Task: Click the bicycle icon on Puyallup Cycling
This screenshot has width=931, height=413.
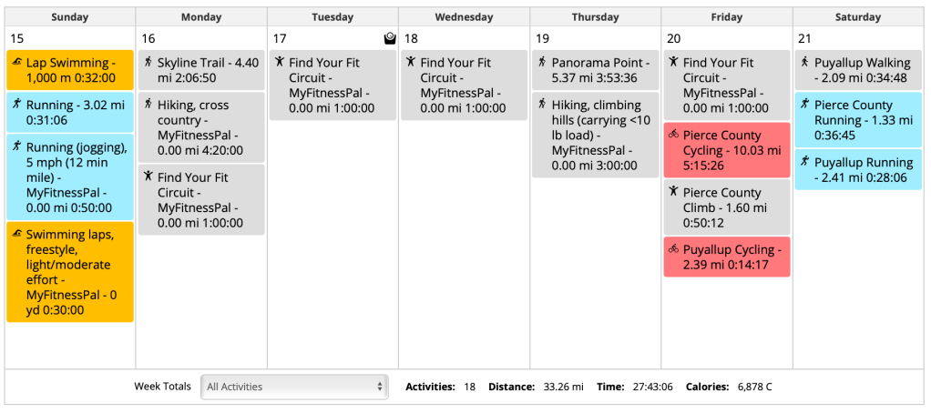Action: pyautogui.click(x=673, y=249)
